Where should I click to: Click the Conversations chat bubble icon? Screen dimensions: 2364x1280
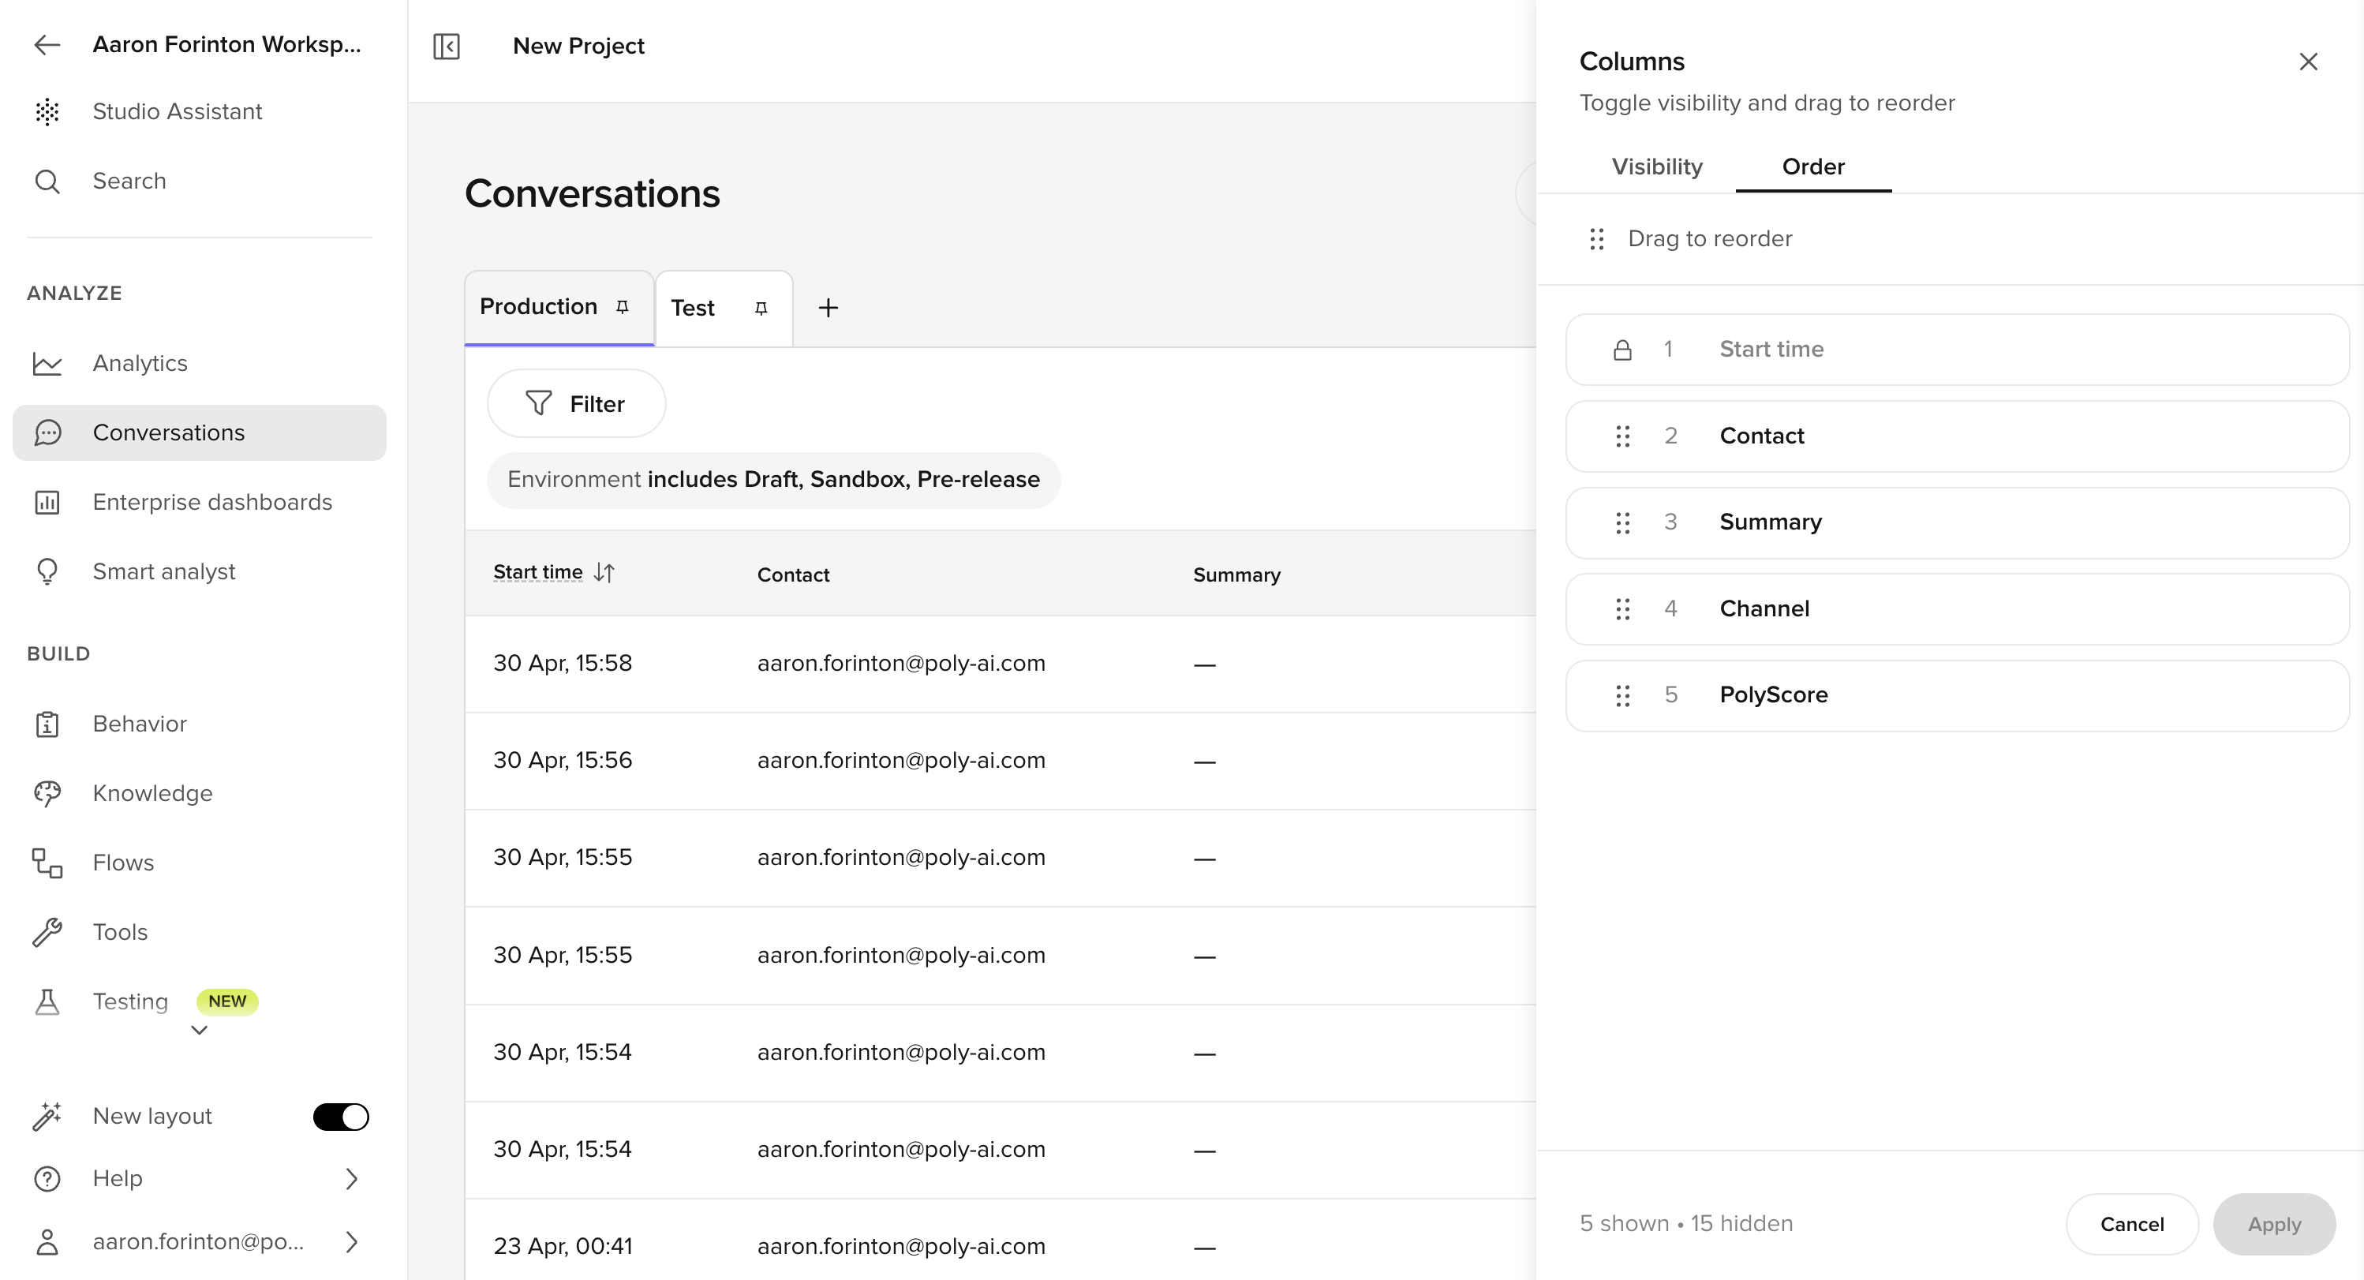point(47,433)
